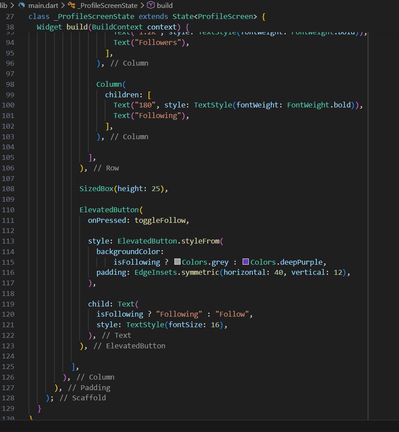
Task: Click the "Followers" string text
Action: pos(158,43)
